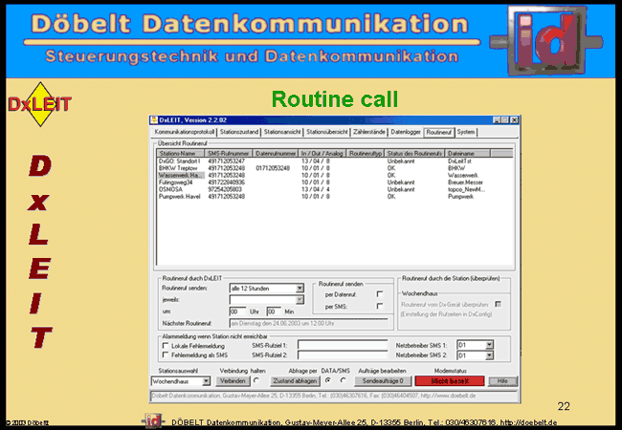Viewport: 622px width, 430px height.
Task: Sort by the In / Out / Analog column header
Action: click(x=322, y=153)
